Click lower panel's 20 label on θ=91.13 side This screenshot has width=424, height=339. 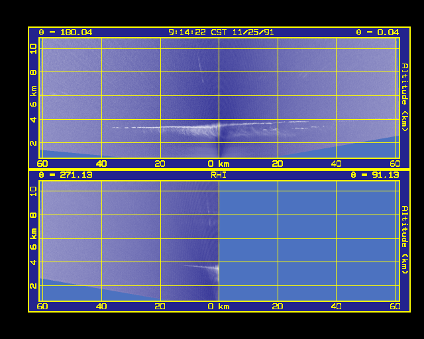coord(278,307)
